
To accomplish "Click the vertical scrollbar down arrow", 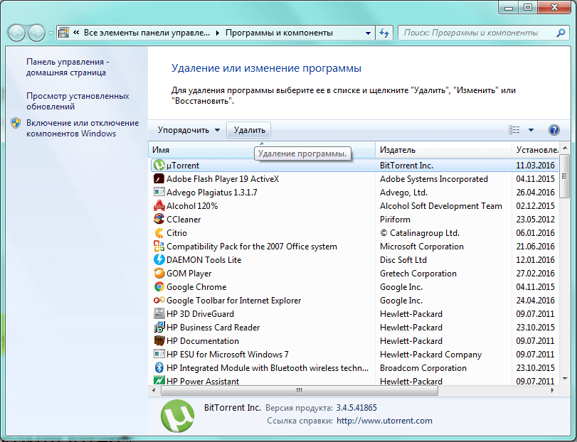I will coord(565,379).
